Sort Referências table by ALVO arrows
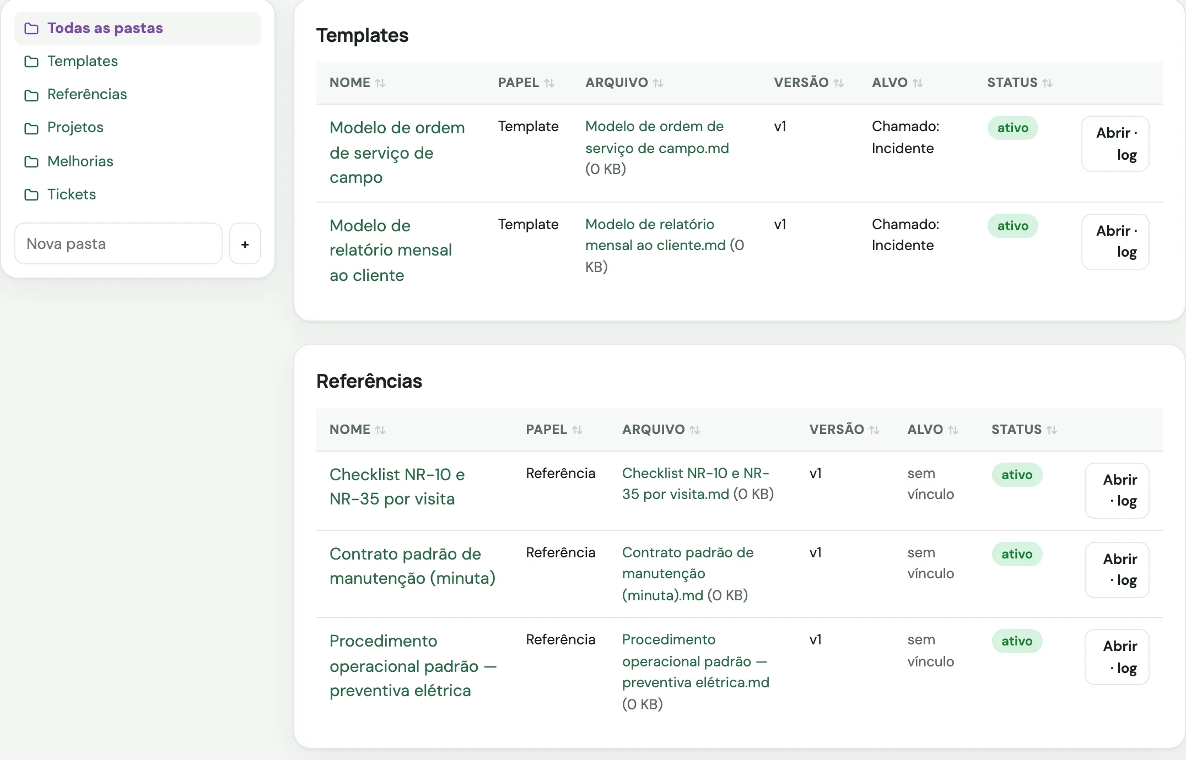 [x=953, y=430]
